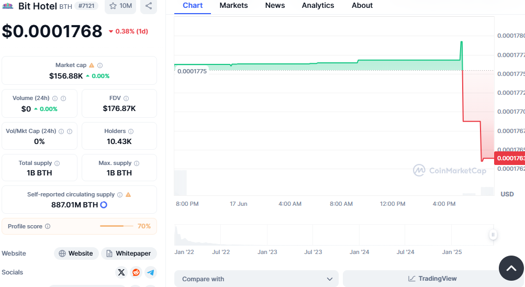Click the 887.01M BTH supply value

tap(75, 205)
